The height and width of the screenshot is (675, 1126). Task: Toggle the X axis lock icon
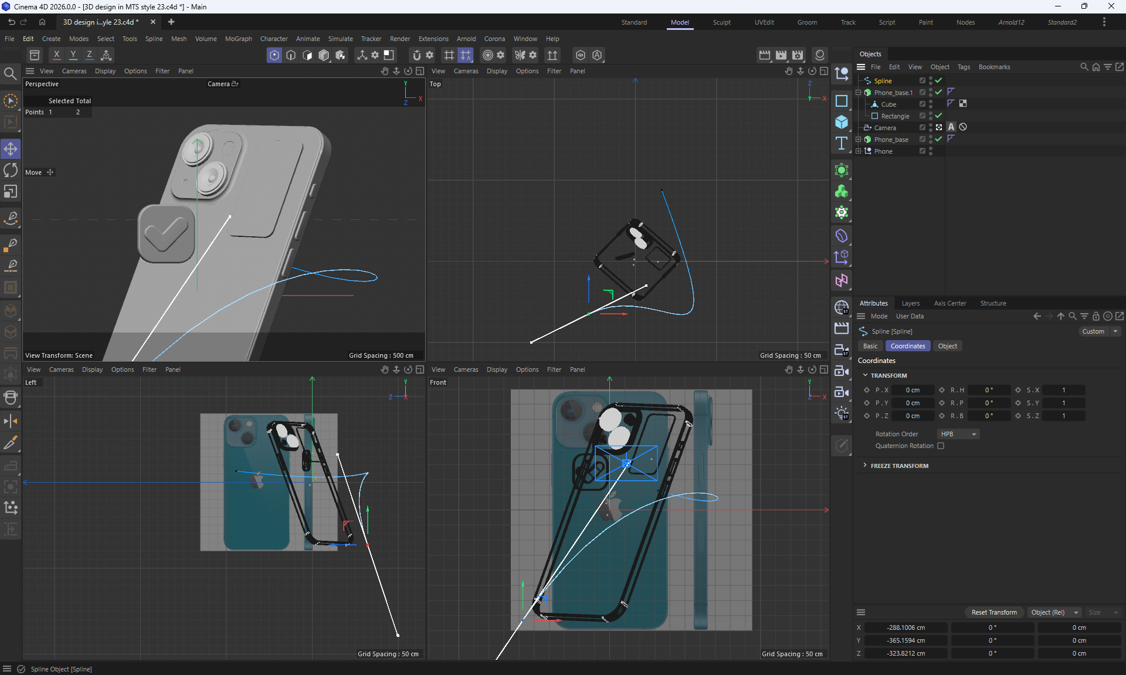click(x=56, y=55)
